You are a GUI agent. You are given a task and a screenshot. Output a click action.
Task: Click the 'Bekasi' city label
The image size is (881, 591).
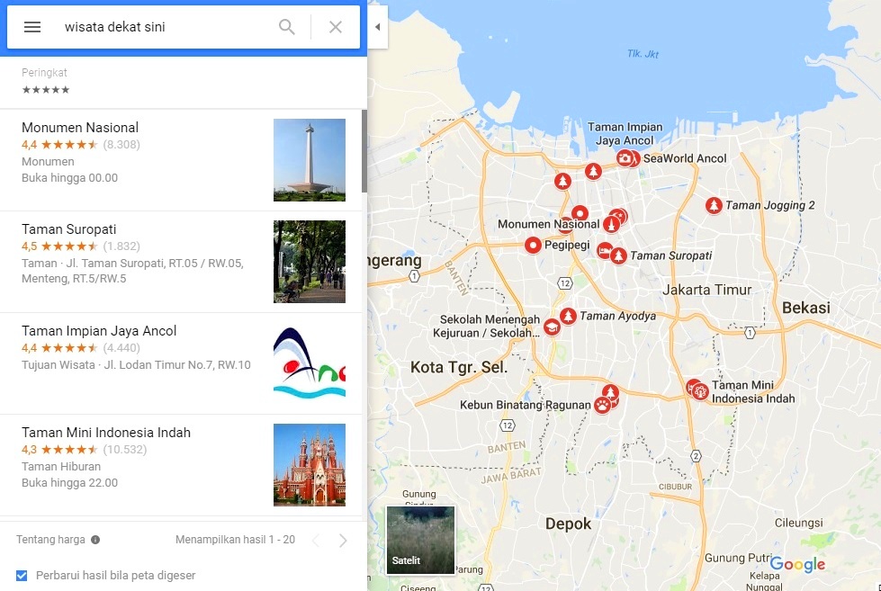805,308
